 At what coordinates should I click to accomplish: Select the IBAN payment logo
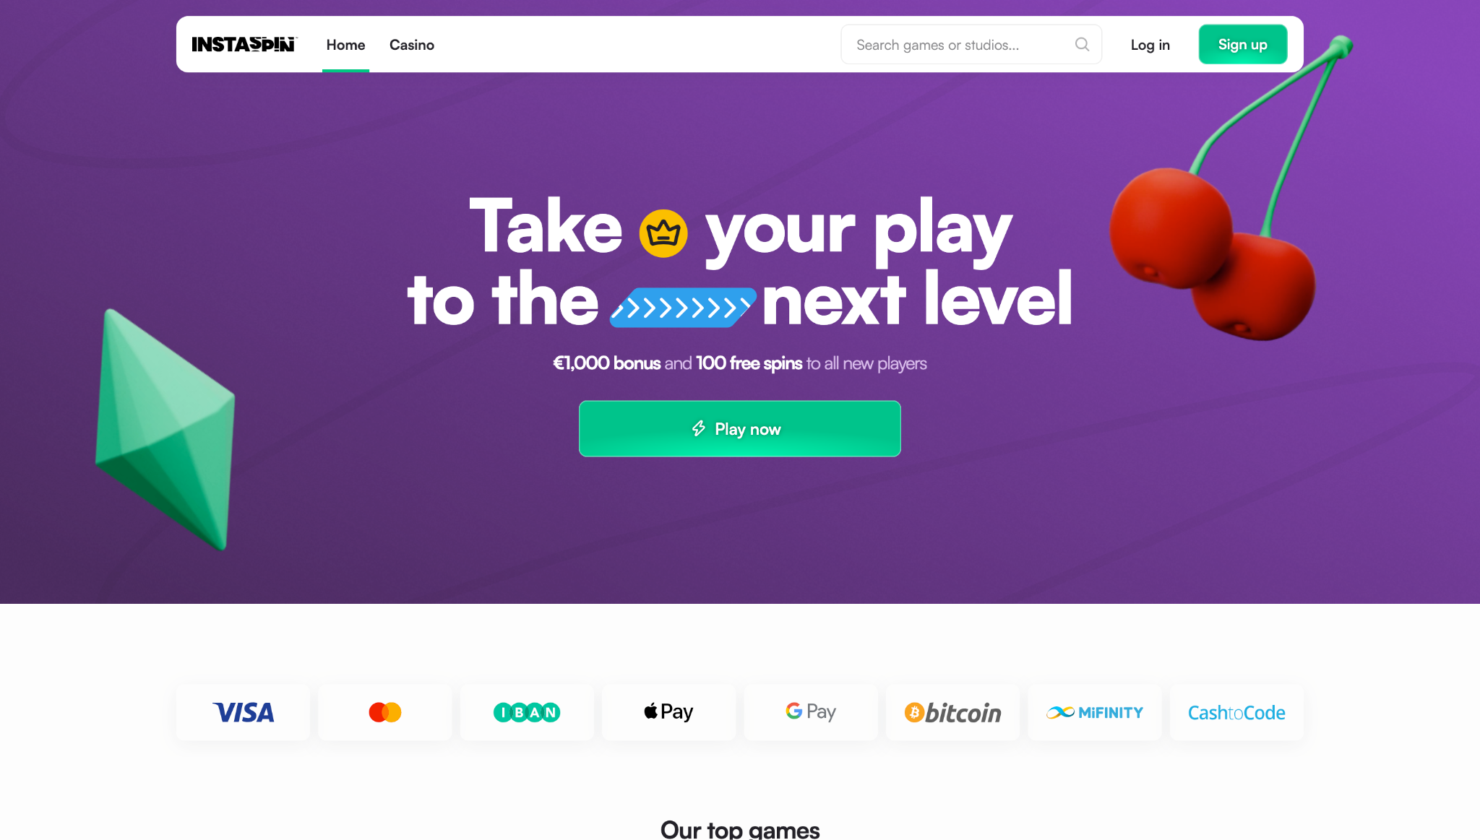click(x=527, y=712)
